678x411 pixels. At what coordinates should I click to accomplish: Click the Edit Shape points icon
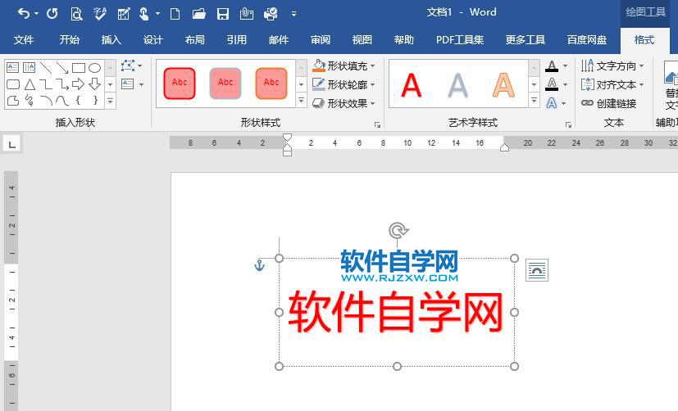click(128, 65)
